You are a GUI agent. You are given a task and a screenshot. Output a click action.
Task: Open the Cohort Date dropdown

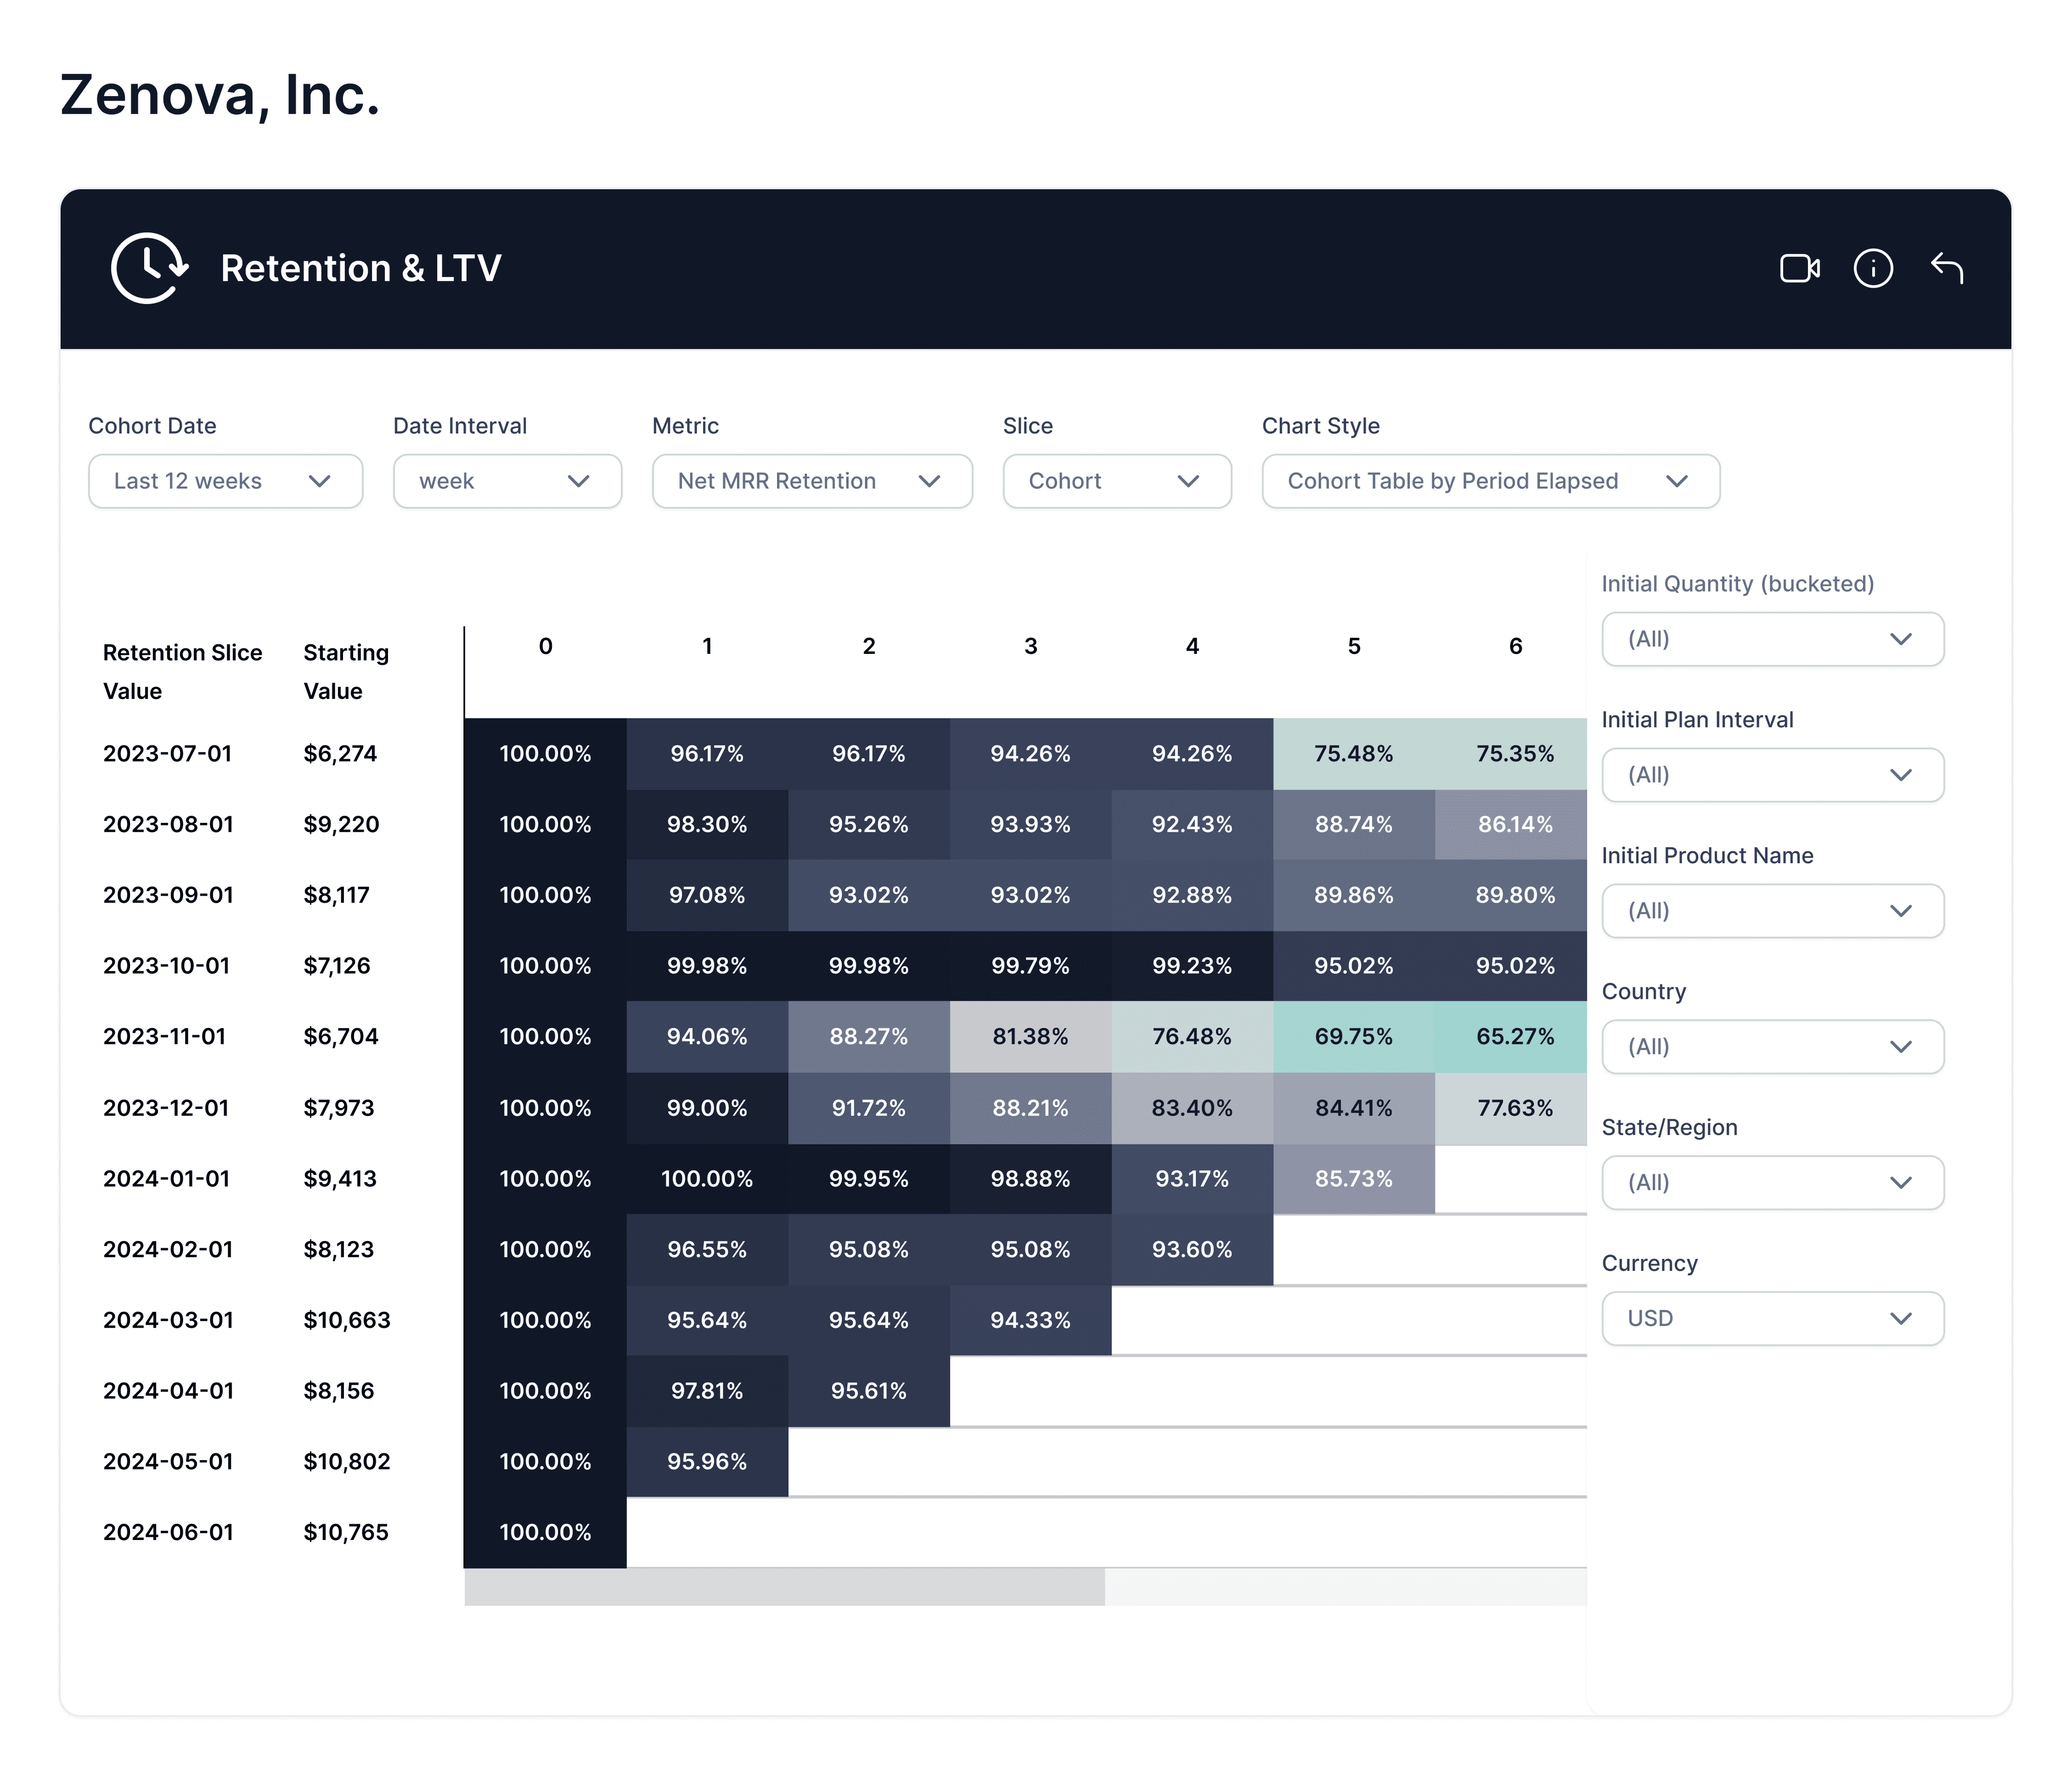pos(225,481)
